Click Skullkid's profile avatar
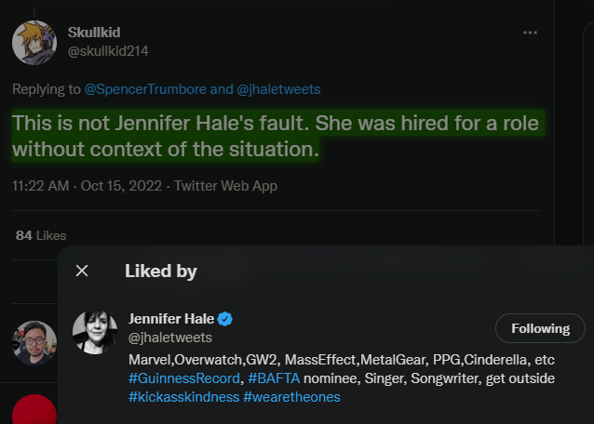This screenshot has height=424, width=594. 34,43
